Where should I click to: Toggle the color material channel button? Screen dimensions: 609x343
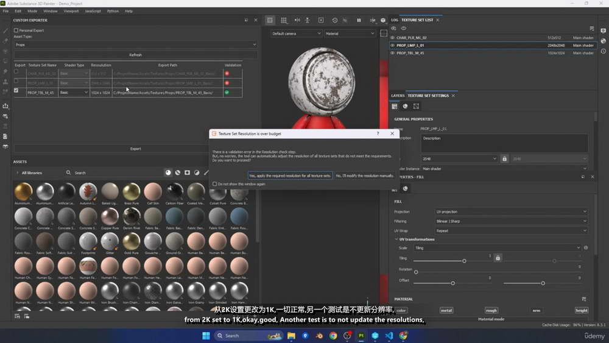pyautogui.click(x=401, y=310)
